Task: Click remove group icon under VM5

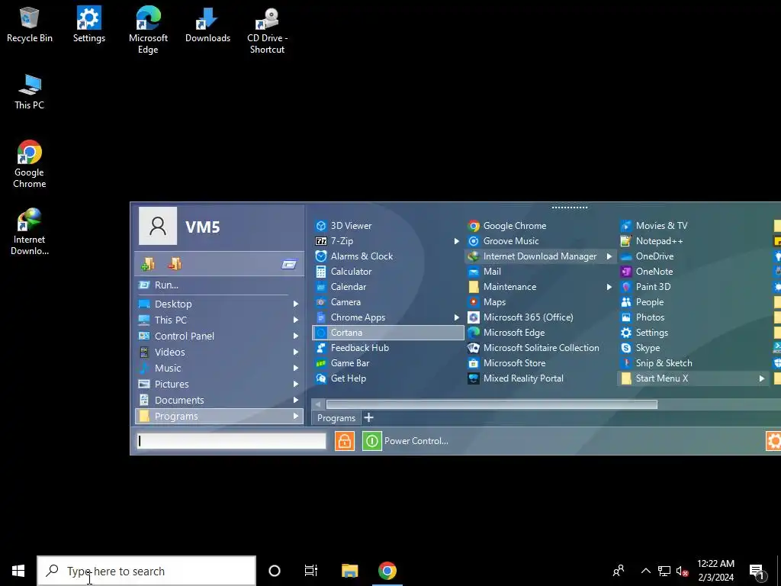Action: point(175,263)
